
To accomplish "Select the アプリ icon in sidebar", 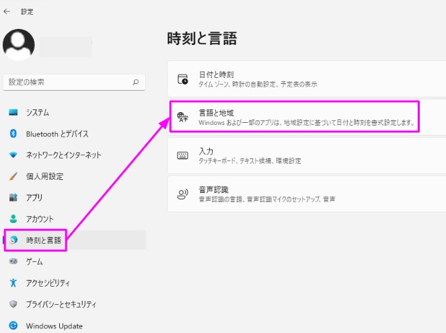I will click(x=13, y=197).
